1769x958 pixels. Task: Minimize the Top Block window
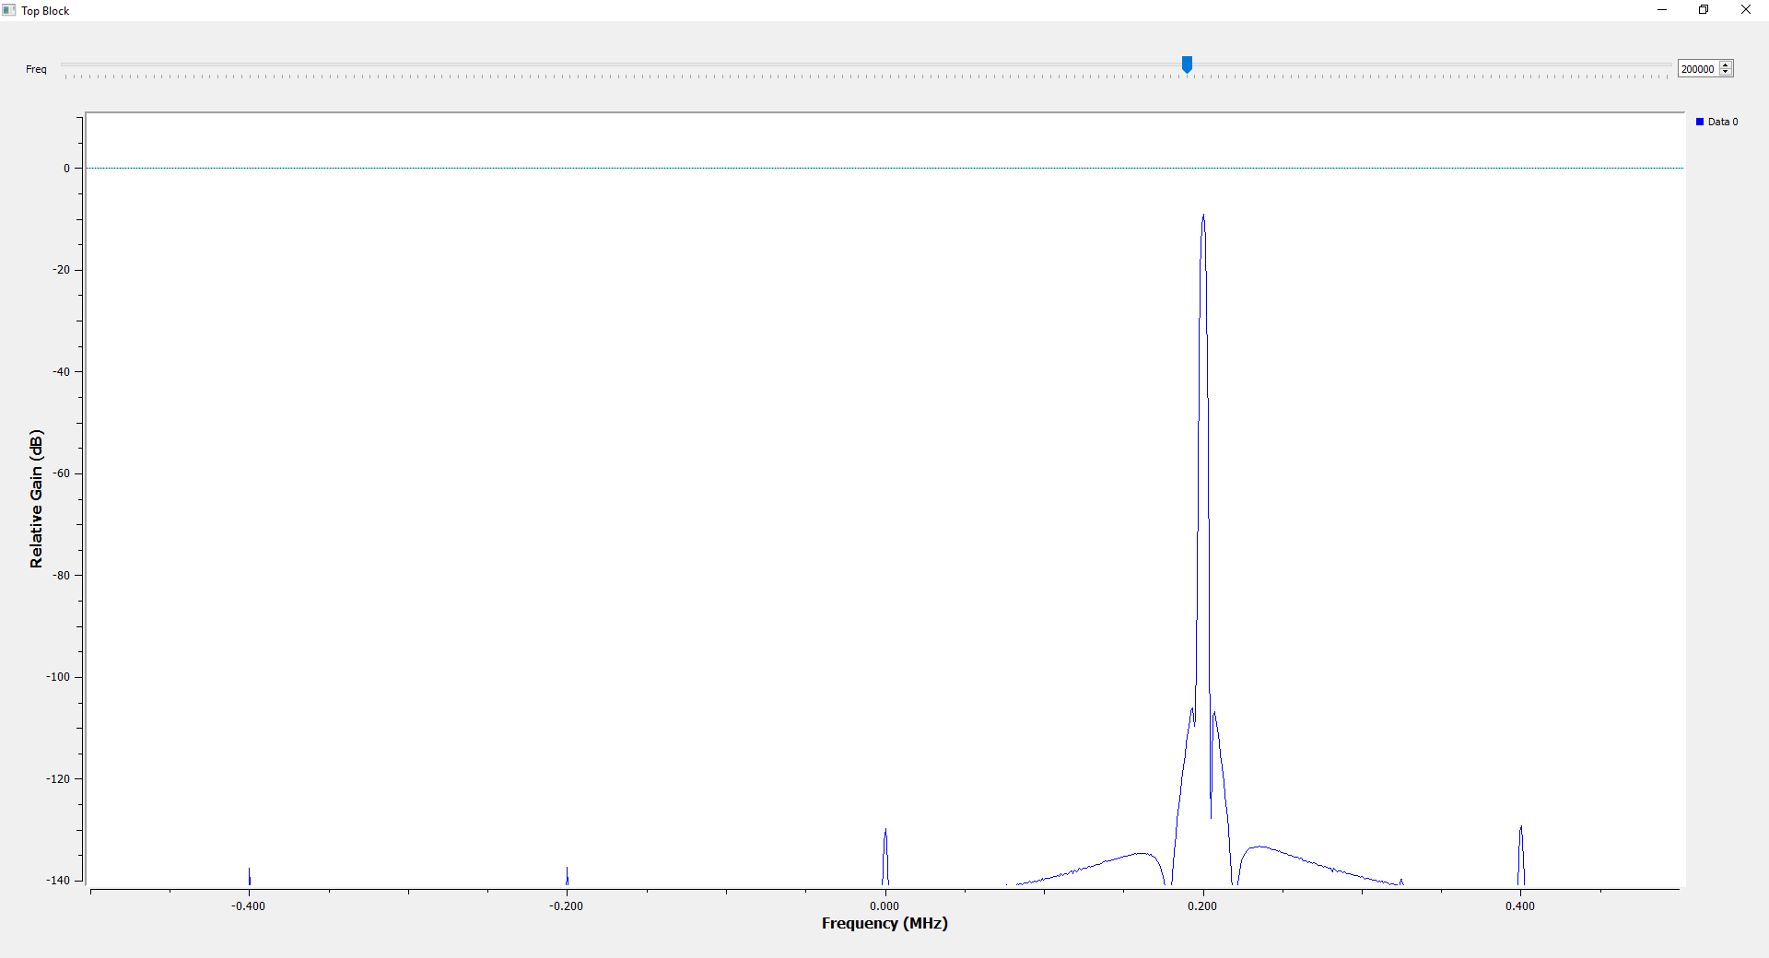click(1662, 10)
